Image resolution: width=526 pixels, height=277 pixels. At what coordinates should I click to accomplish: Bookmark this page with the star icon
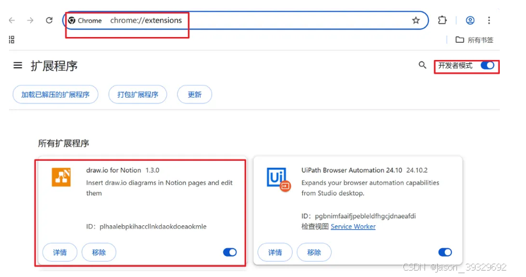coord(416,20)
